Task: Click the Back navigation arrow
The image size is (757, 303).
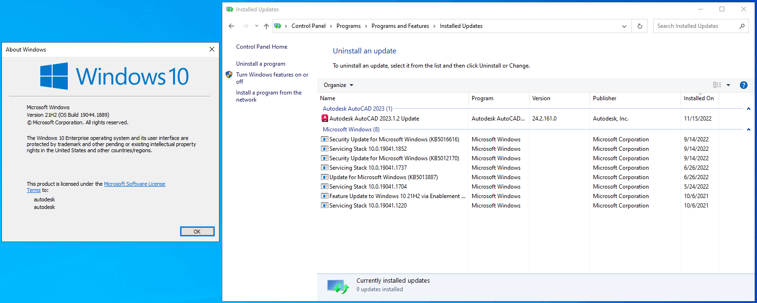Action: pyautogui.click(x=231, y=26)
